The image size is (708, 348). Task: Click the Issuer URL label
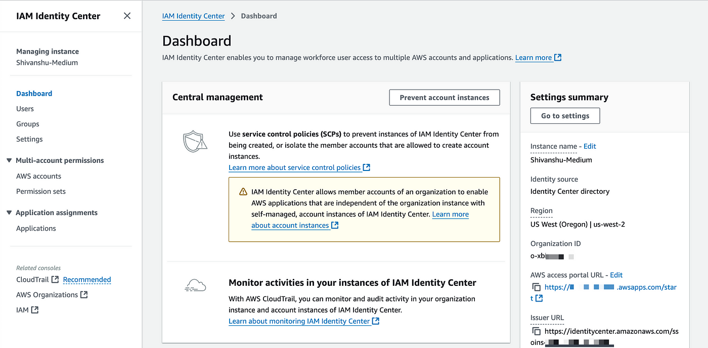pyautogui.click(x=547, y=318)
